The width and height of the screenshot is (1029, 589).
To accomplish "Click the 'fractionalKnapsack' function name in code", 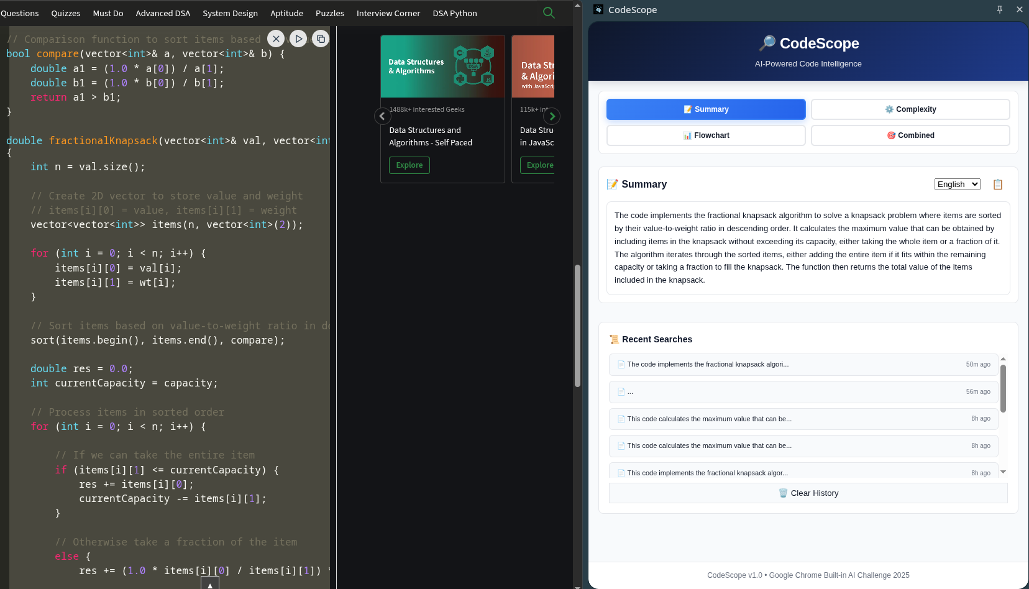I will click(103, 141).
